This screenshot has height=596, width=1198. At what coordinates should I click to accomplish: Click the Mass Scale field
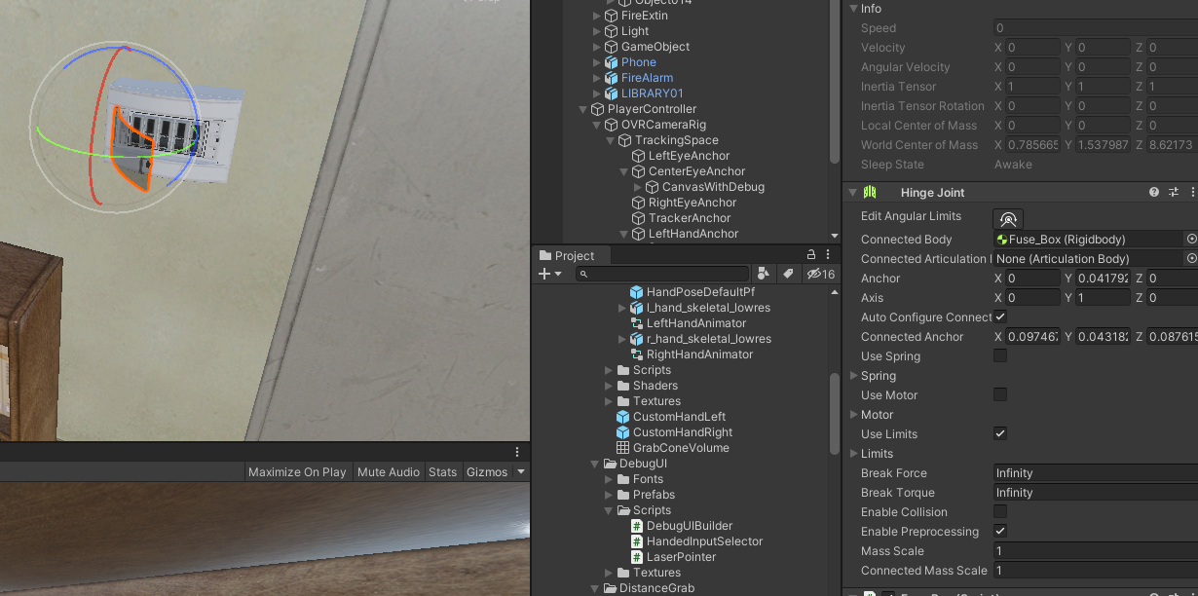[1096, 551]
